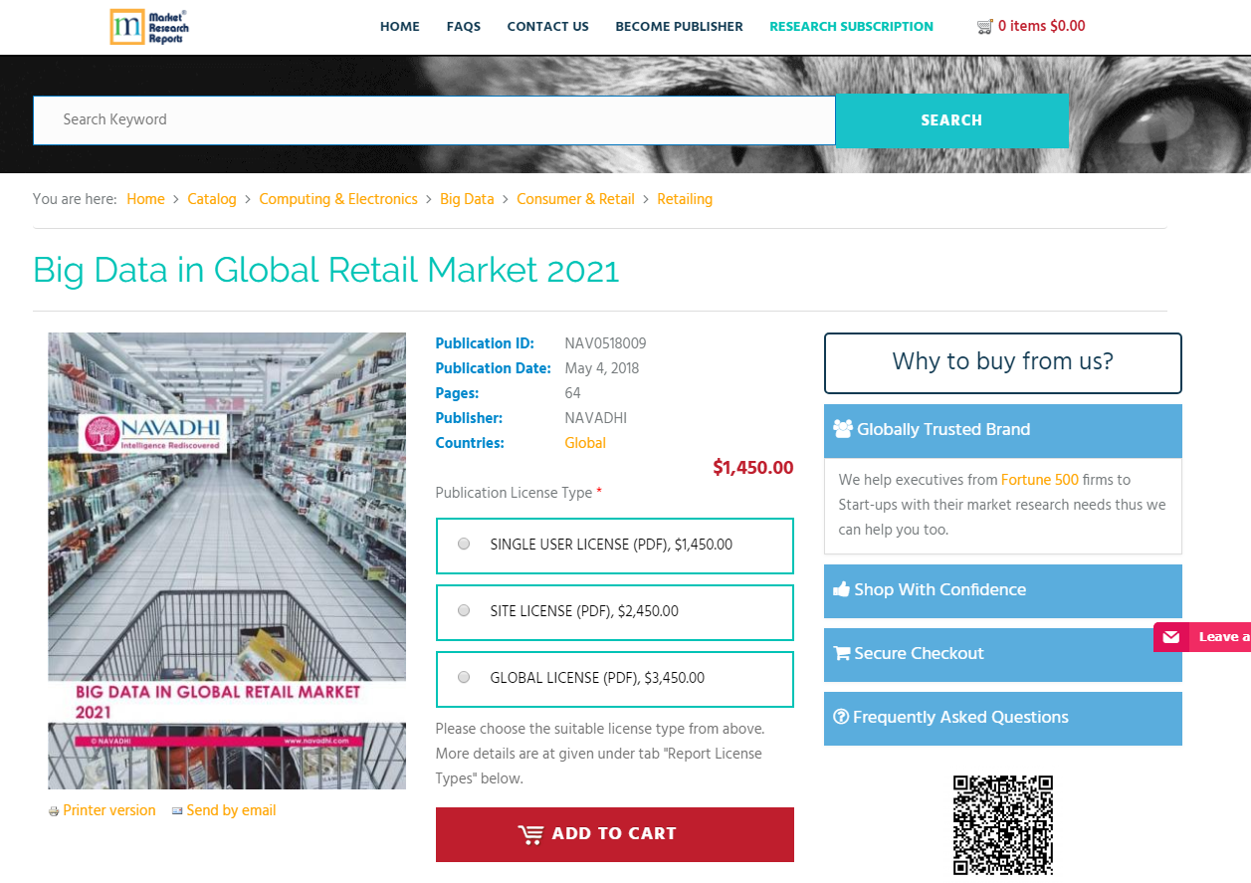Click inside the Search Keyword field
The height and width of the screenshot is (883, 1251).
pyautogui.click(x=434, y=119)
